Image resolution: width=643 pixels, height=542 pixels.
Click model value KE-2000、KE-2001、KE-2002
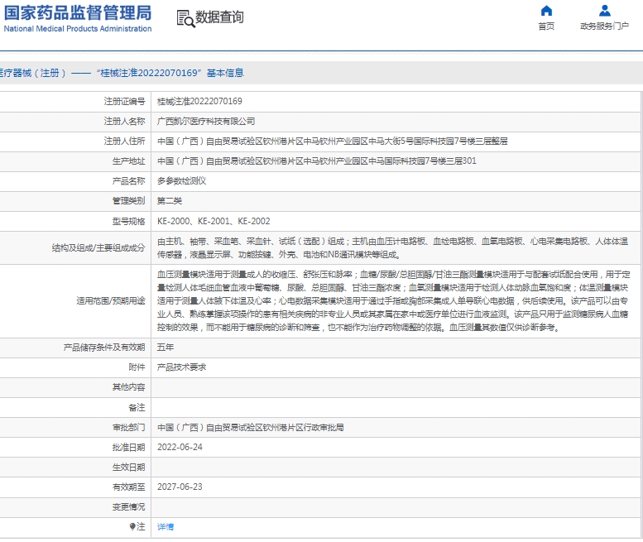pos(214,221)
